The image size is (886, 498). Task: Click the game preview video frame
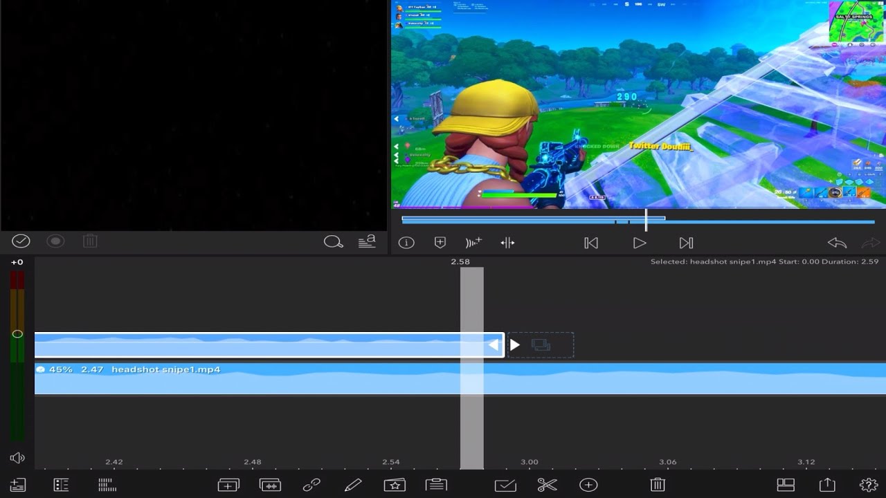pos(638,104)
